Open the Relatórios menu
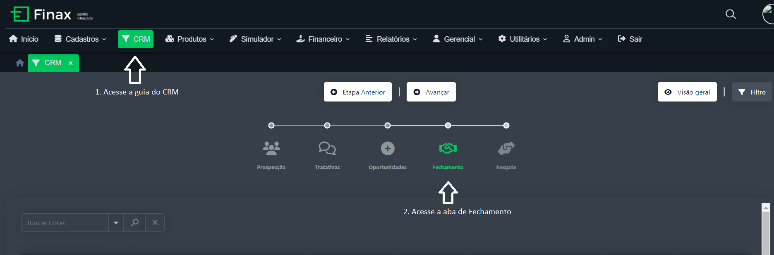774x255 pixels. pos(391,39)
